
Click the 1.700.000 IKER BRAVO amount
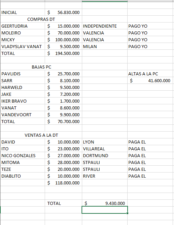(x=63, y=101)
